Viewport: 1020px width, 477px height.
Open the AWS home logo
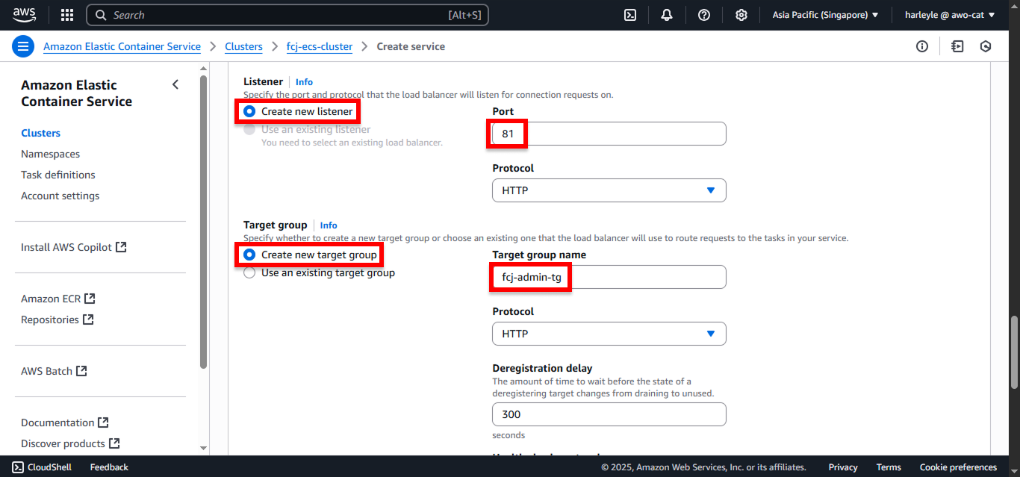tap(24, 15)
